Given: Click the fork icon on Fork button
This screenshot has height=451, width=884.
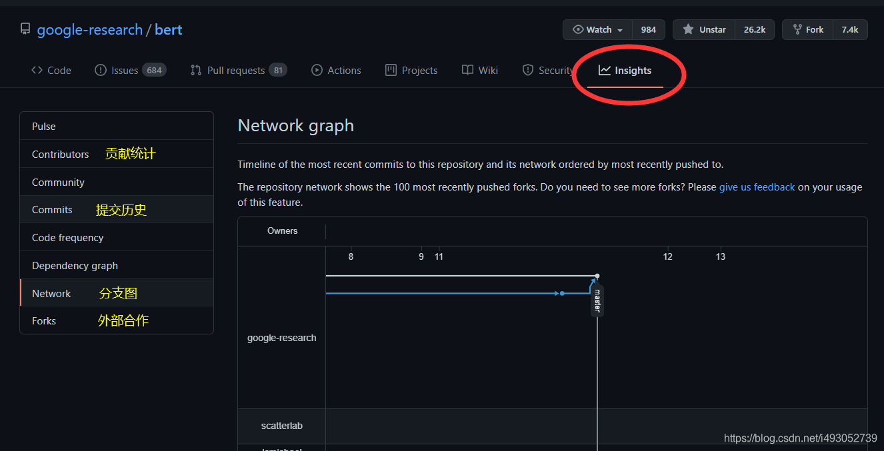Looking at the screenshot, I should 797,29.
